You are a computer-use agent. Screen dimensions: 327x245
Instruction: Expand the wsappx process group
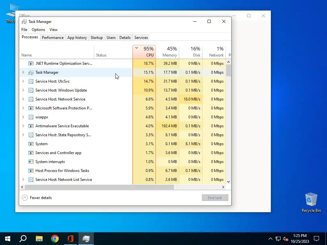tap(23, 117)
